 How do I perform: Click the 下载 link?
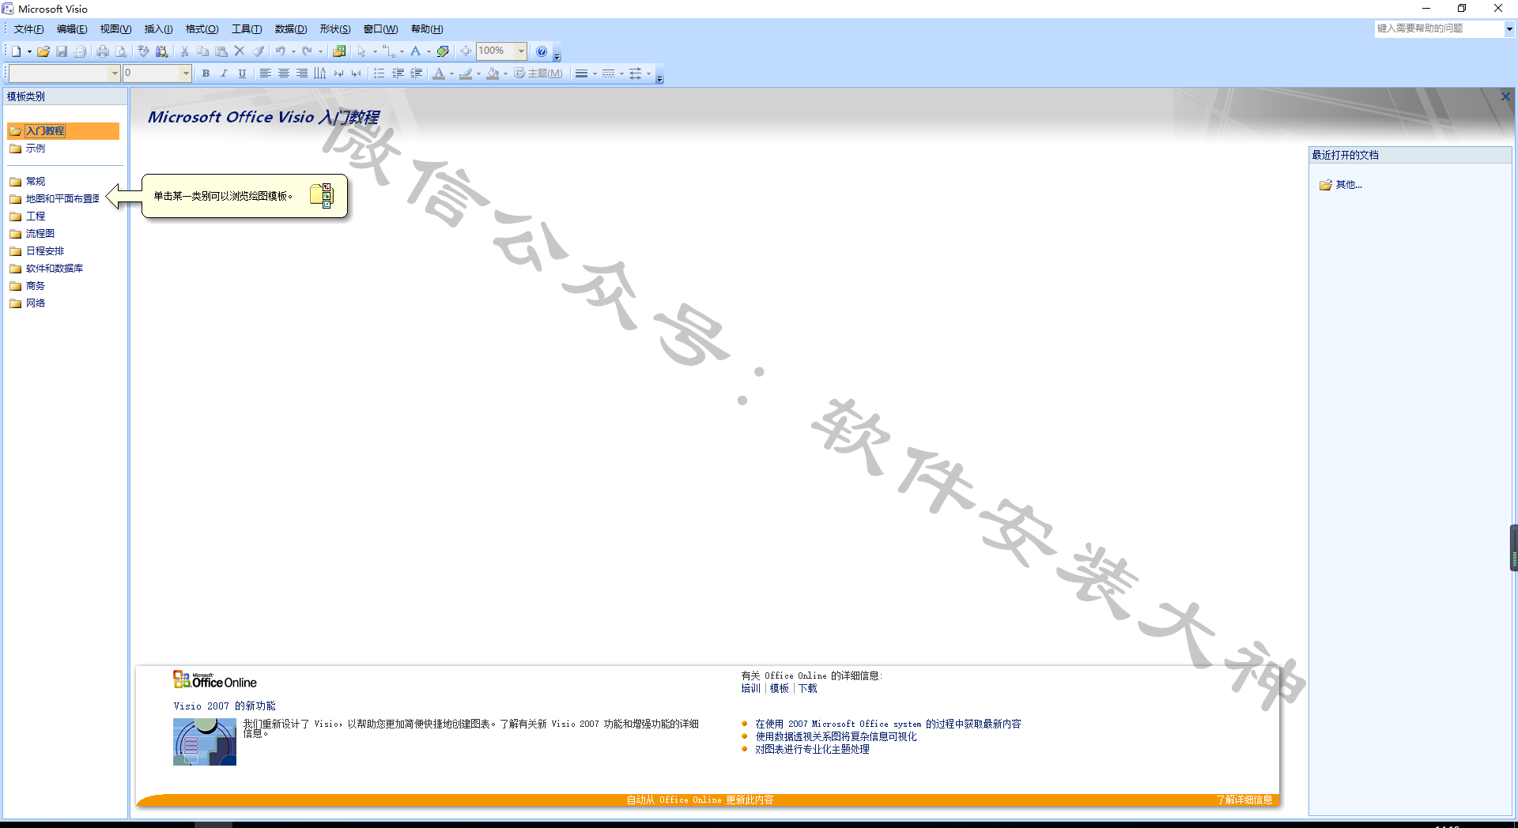[x=807, y=689]
